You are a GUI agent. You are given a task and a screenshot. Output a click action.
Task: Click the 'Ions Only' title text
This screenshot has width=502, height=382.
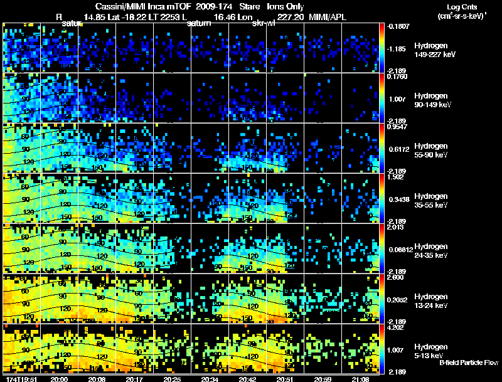pos(285,6)
